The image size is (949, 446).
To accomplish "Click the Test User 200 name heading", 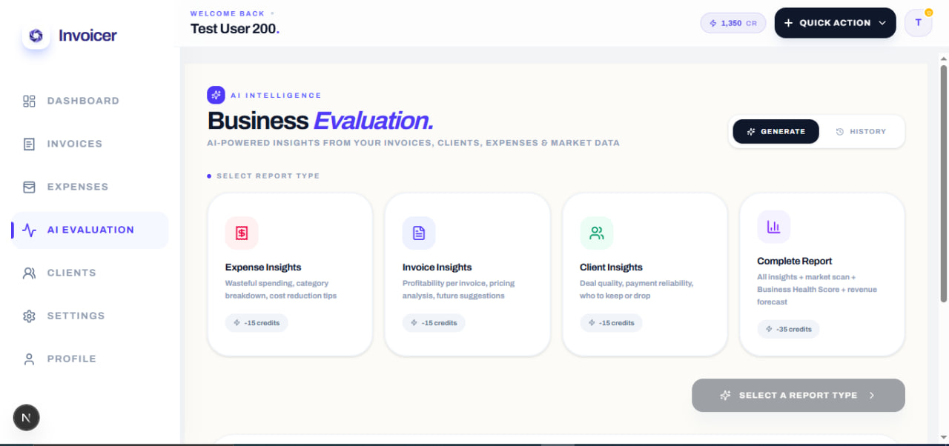I will (235, 29).
